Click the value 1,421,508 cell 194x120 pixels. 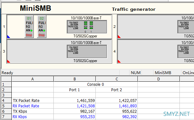[75, 106]
